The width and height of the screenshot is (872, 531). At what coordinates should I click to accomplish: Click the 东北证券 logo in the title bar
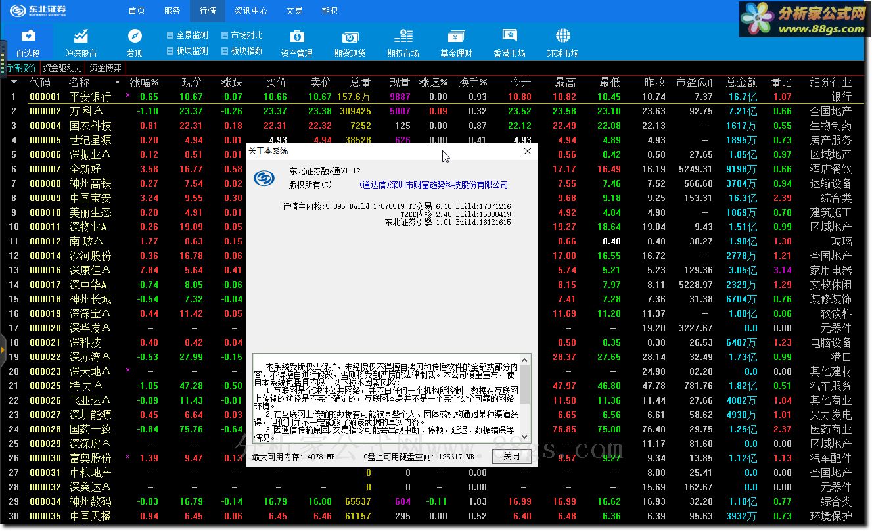[38, 11]
